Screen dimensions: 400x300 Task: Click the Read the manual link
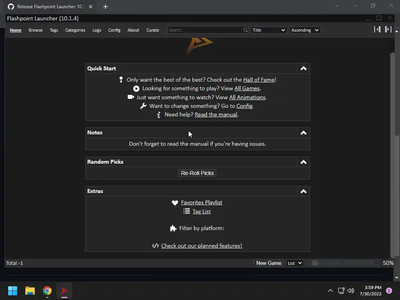pyautogui.click(x=216, y=115)
